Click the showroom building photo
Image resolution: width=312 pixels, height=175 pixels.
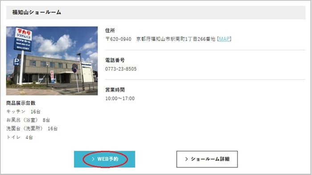pyautogui.click(x=52, y=61)
